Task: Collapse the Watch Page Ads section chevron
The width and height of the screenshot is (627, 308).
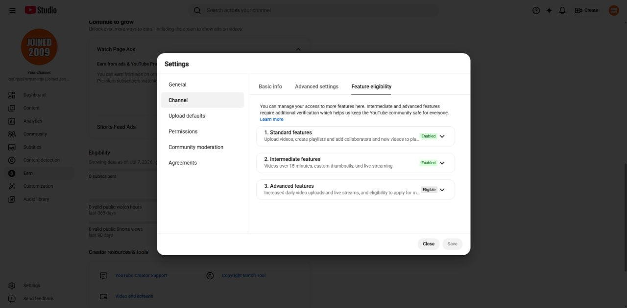Action: 298,49
